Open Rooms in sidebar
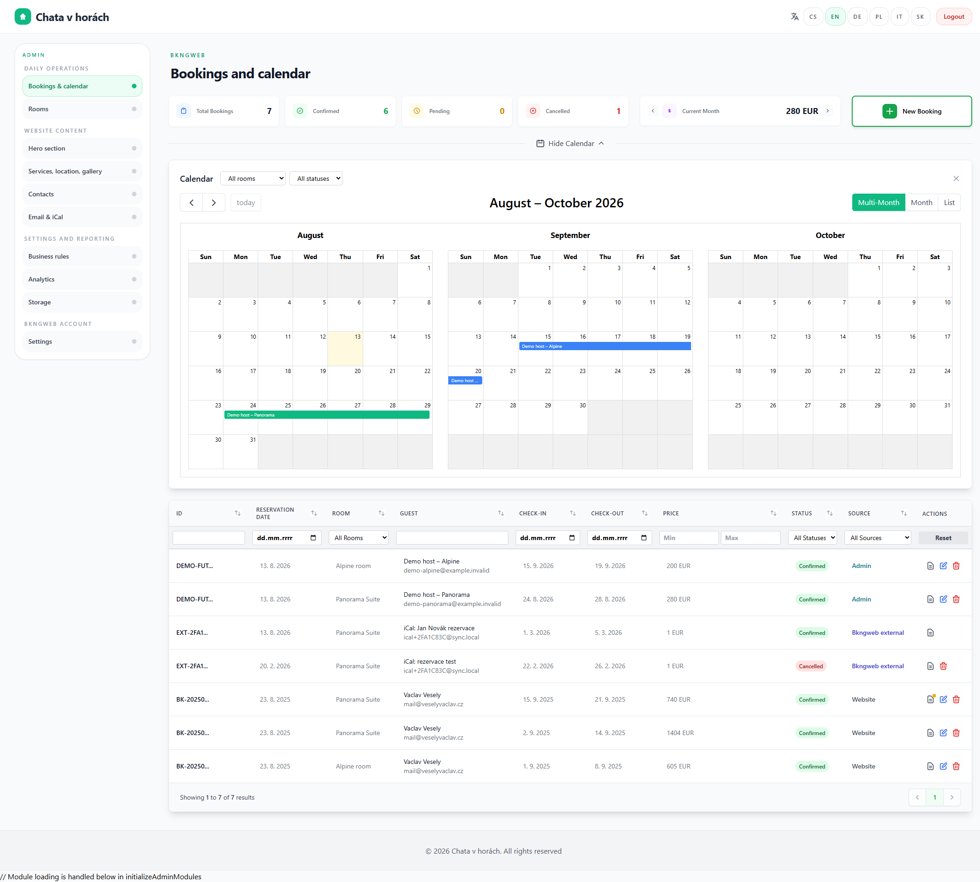Image resolution: width=980 pixels, height=882 pixels. pos(82,109)
